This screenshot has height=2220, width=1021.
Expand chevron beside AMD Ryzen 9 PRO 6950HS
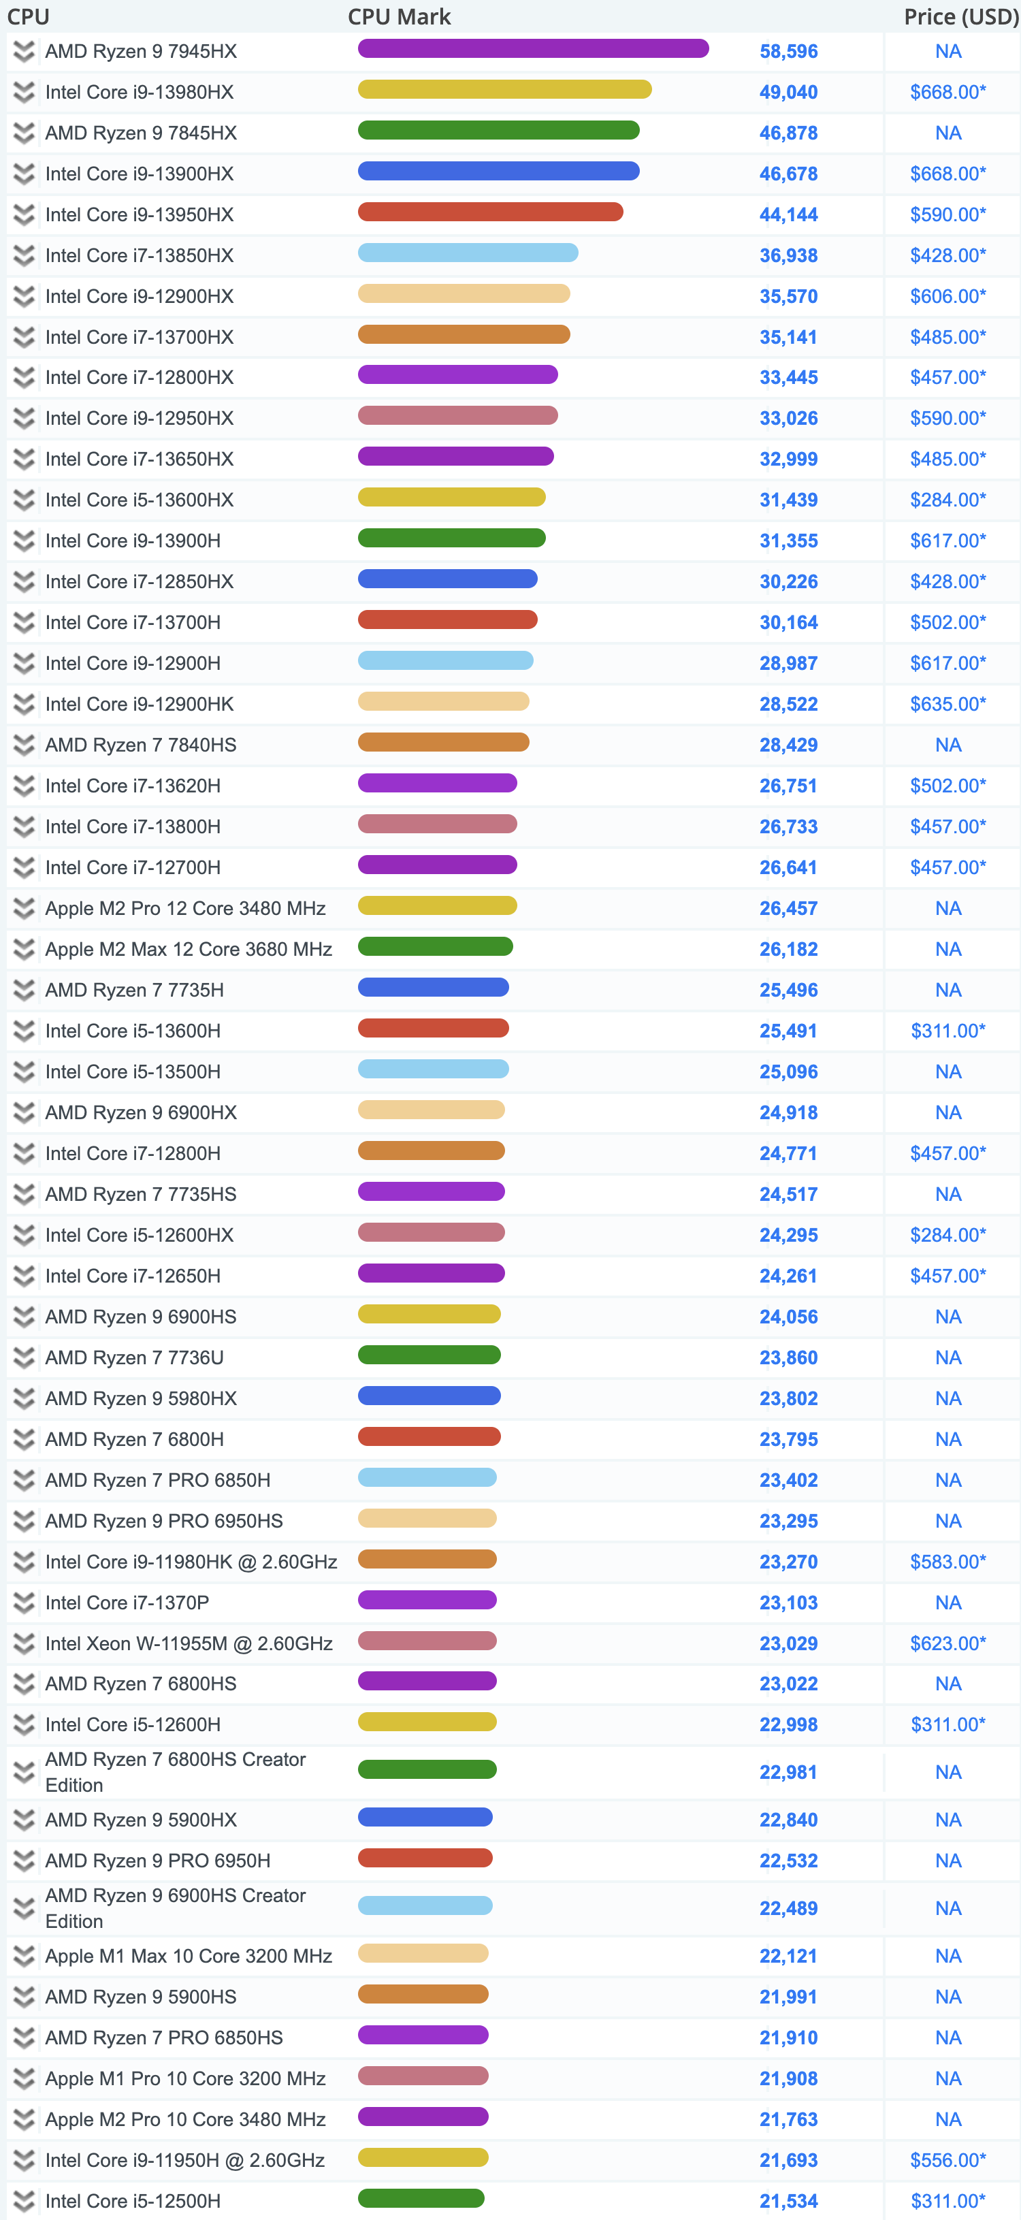point(24,1522)
